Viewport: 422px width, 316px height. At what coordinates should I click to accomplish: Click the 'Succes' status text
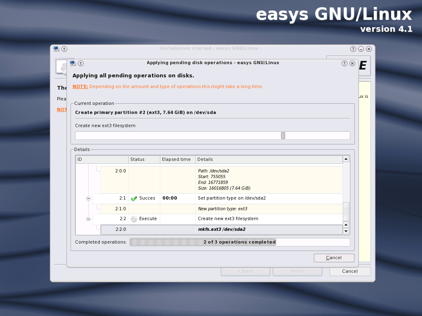pos(147,198)
